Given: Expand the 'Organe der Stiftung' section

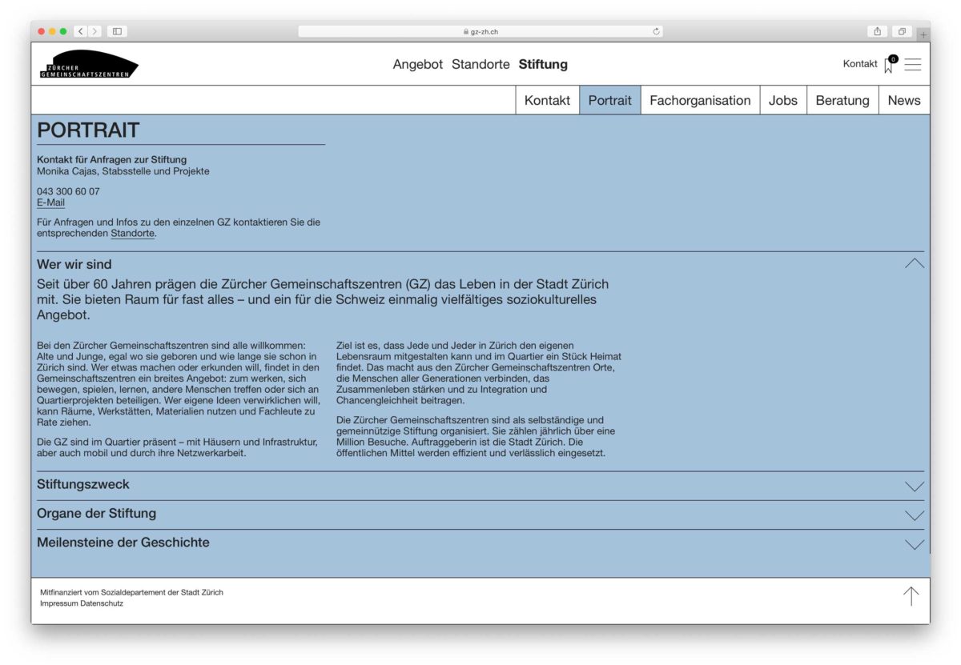Looking at the screenshot, I should click(x=914, y=515).
